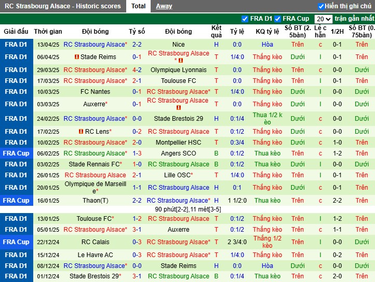
Task: Open Stade Rennais FC team link
Action: [95, 164]
